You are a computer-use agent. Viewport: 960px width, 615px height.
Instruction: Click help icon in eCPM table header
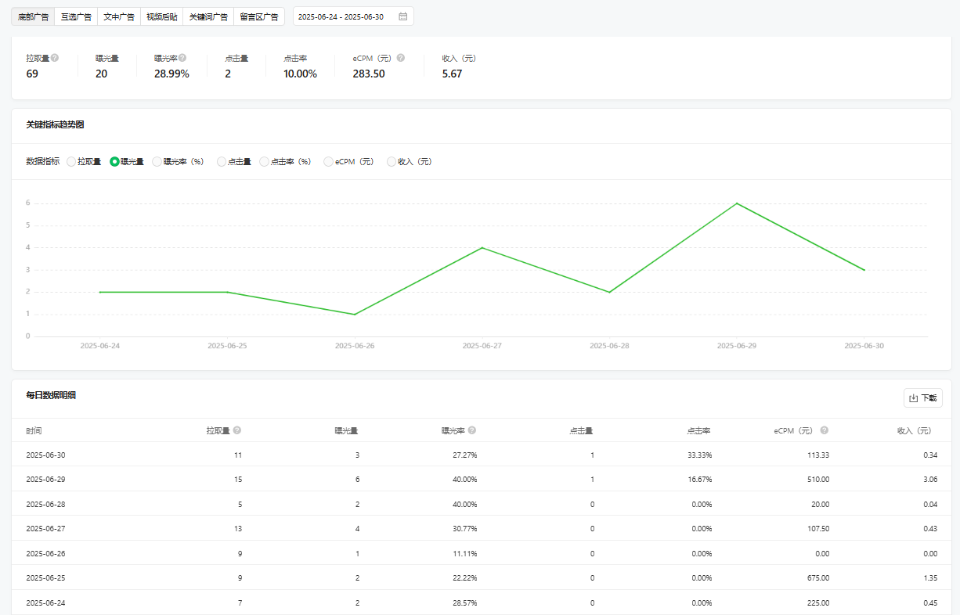[825, 430]
